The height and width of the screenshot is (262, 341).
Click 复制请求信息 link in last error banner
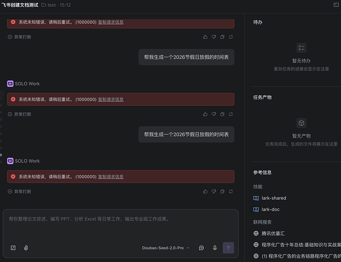[x=111, y=177]
